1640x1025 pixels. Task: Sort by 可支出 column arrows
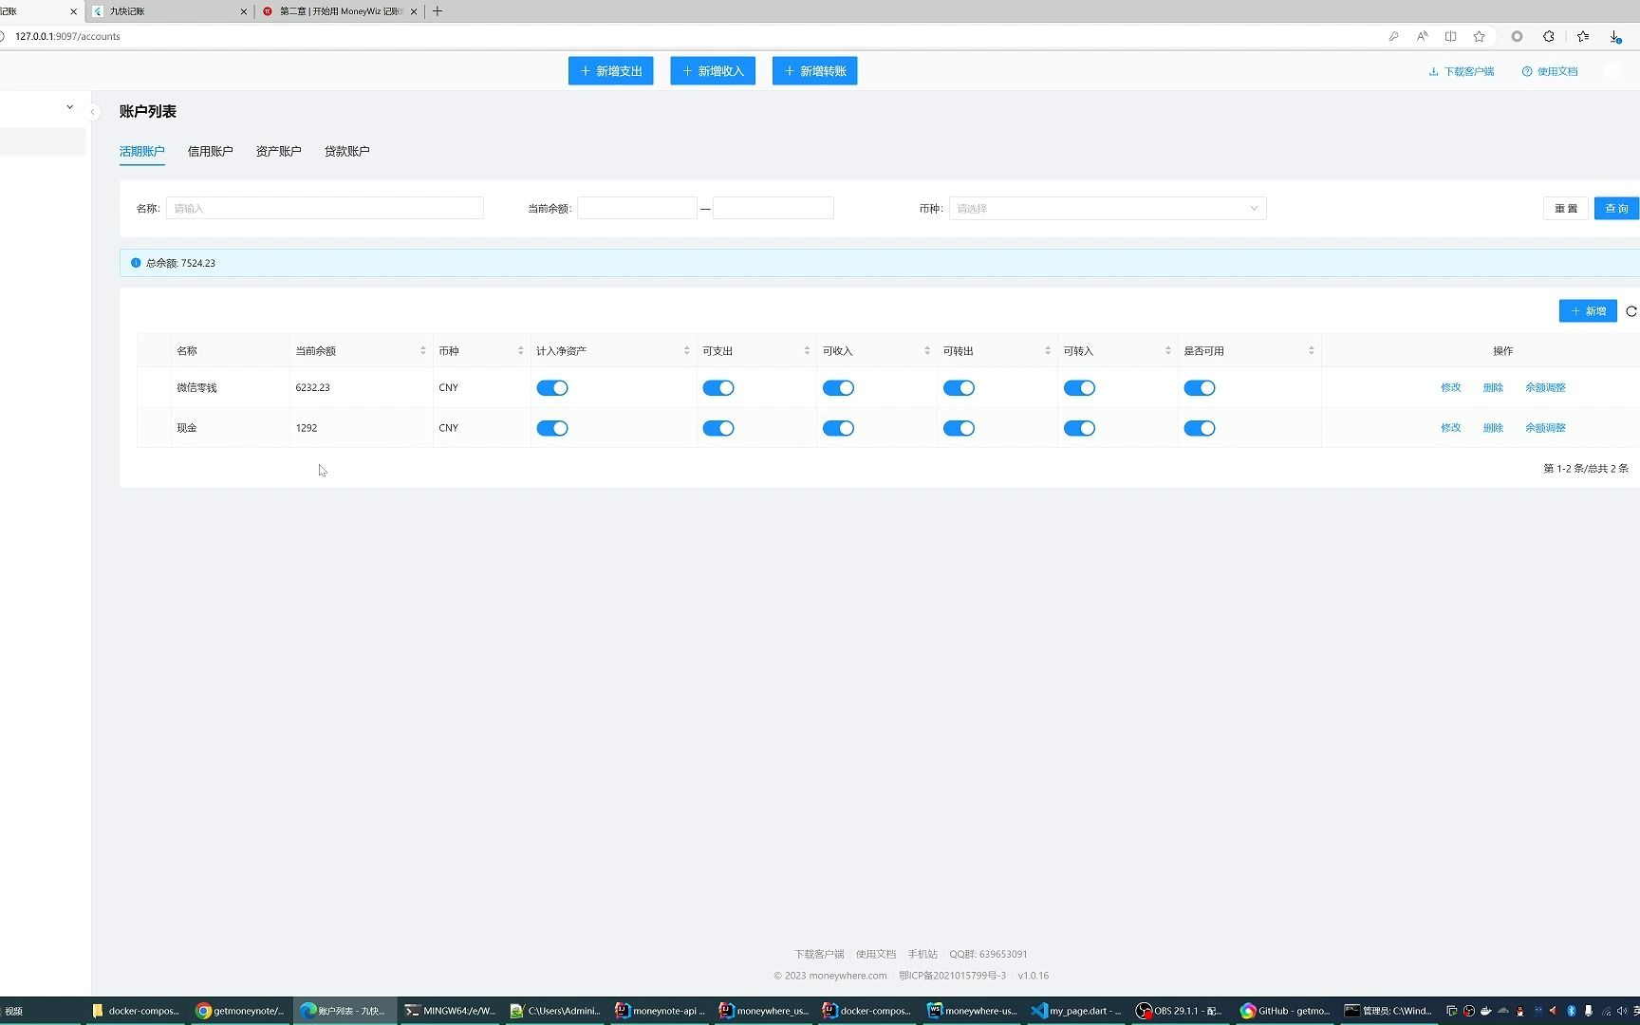[x=807, y=351]
